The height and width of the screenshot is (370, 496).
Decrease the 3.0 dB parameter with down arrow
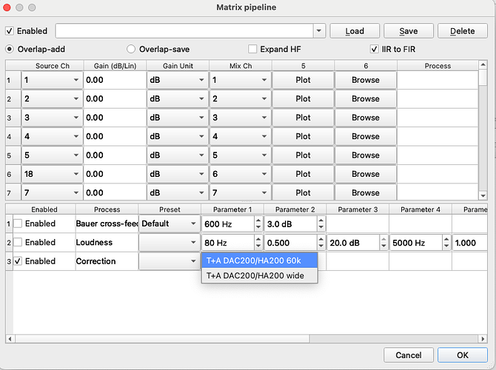coord(321,227)
